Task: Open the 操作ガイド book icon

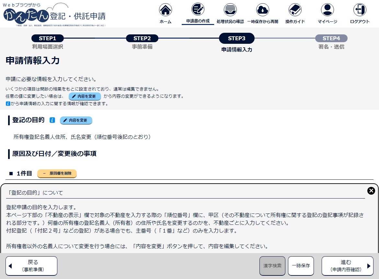Action: coord(295,10)
